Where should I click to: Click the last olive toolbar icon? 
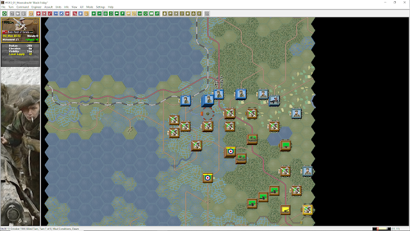(x=199, y=13)
